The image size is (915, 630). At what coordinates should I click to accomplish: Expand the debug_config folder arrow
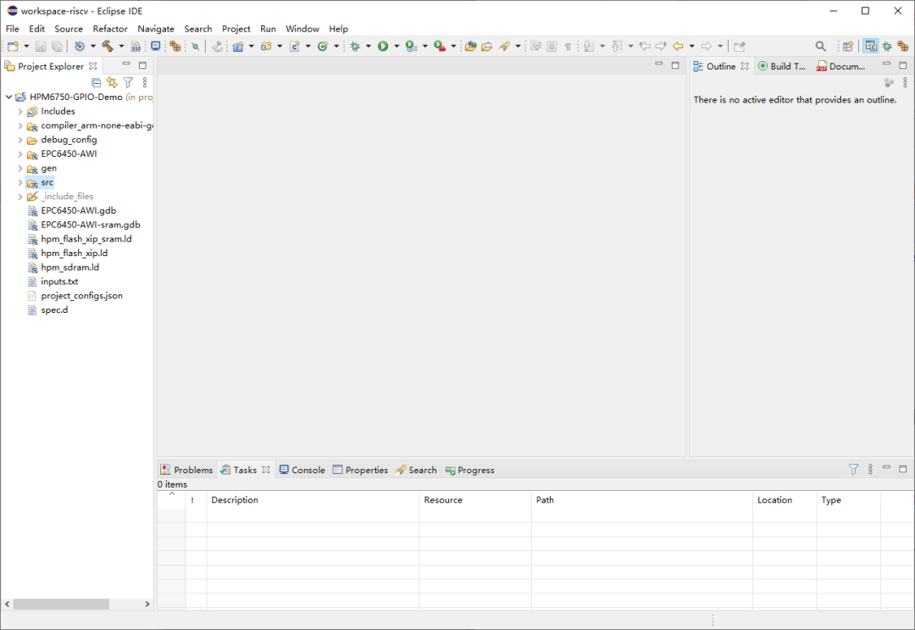pos(19,140)
